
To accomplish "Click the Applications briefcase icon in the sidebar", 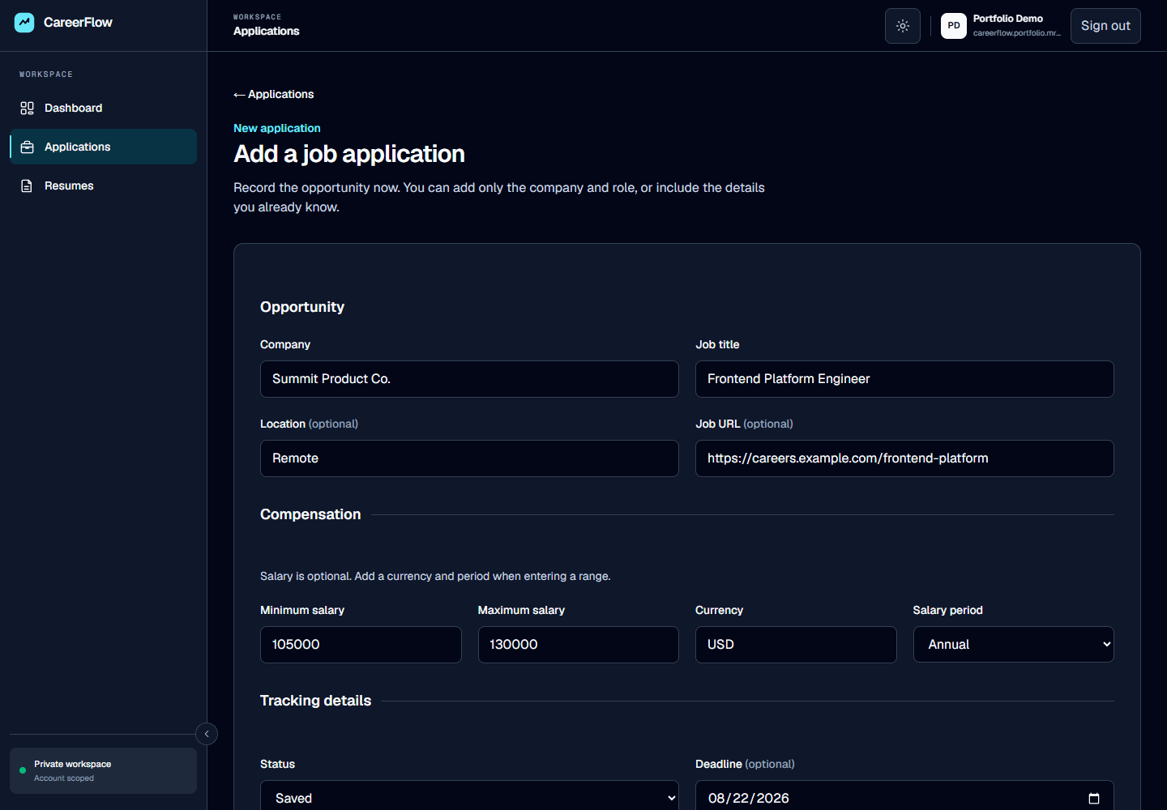I will (x=27, y=147).
